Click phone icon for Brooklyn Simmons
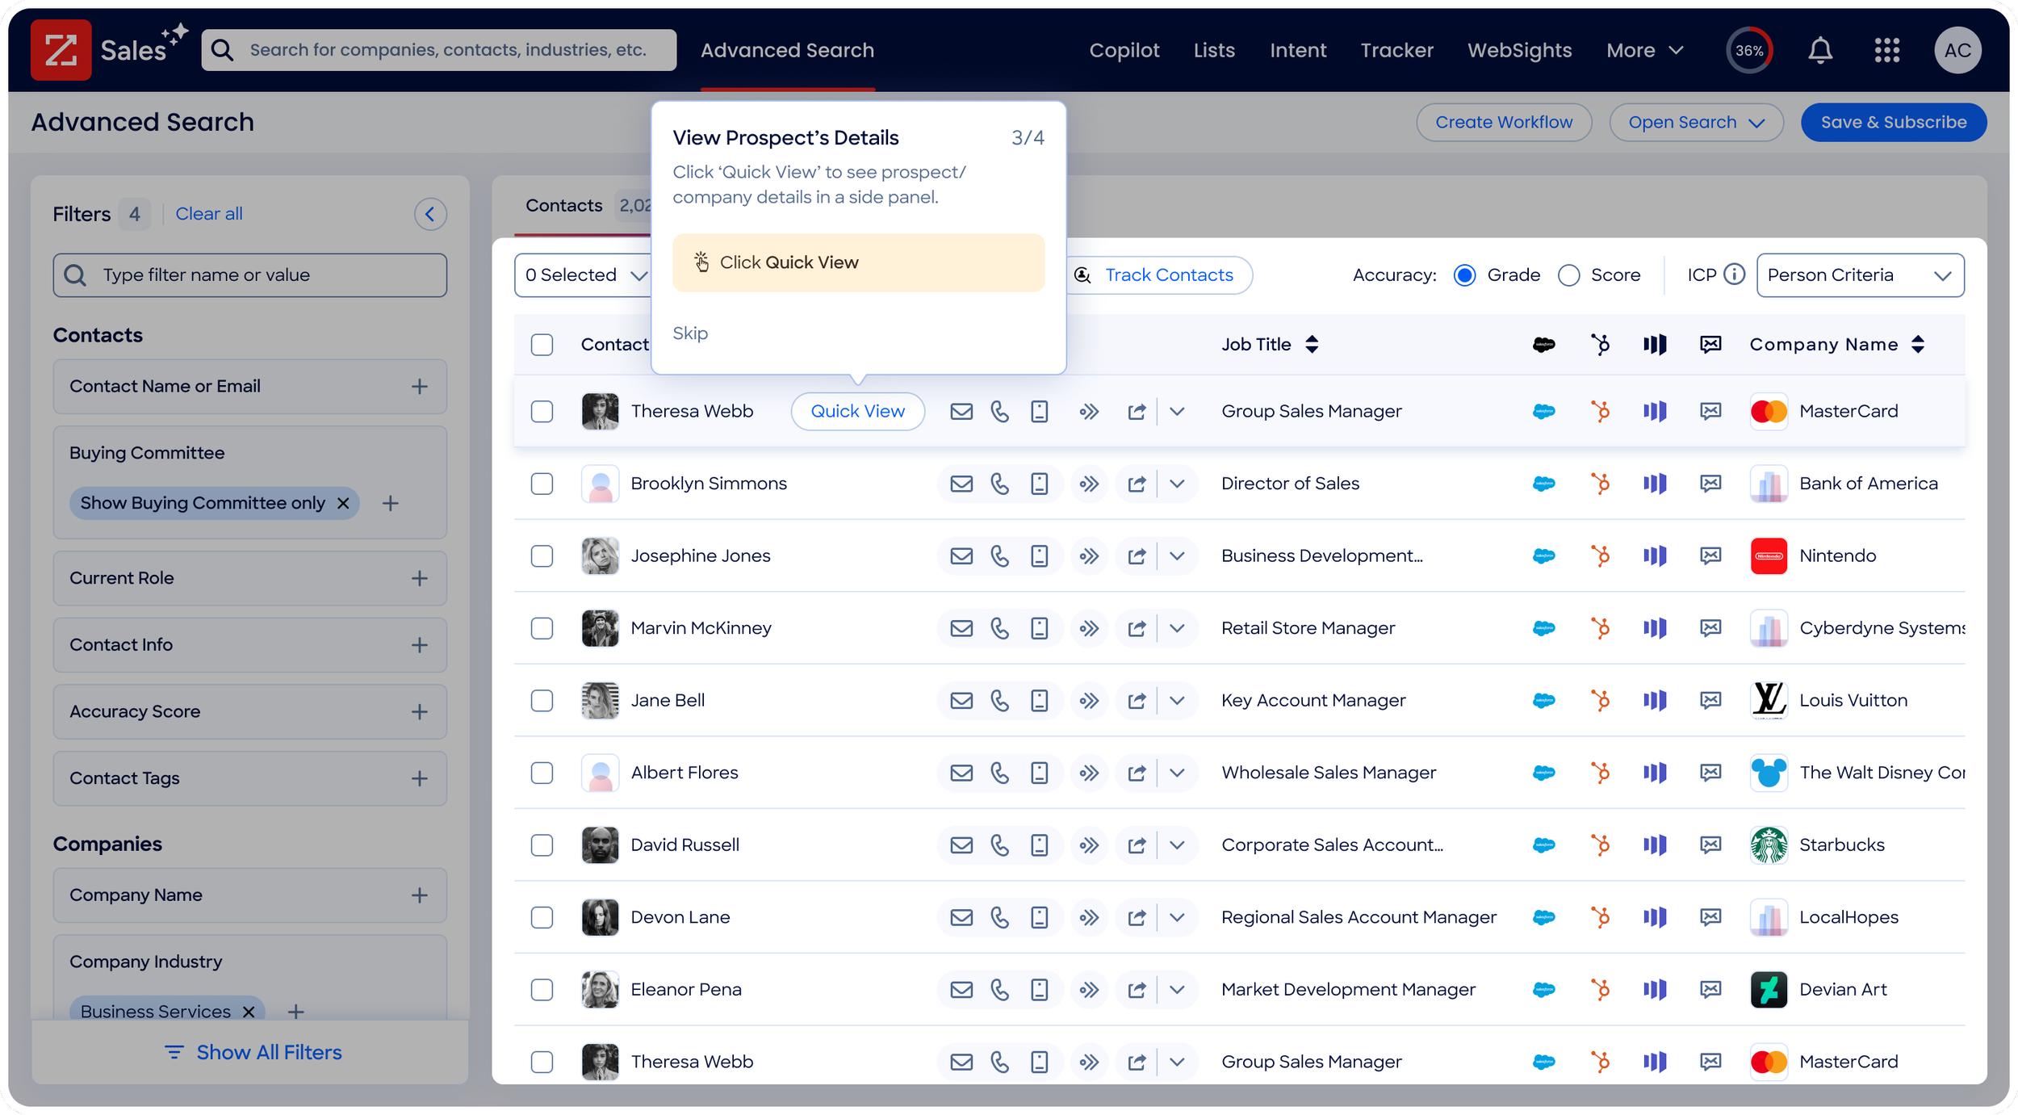The image size is (2018, 1115). (999, 484)
